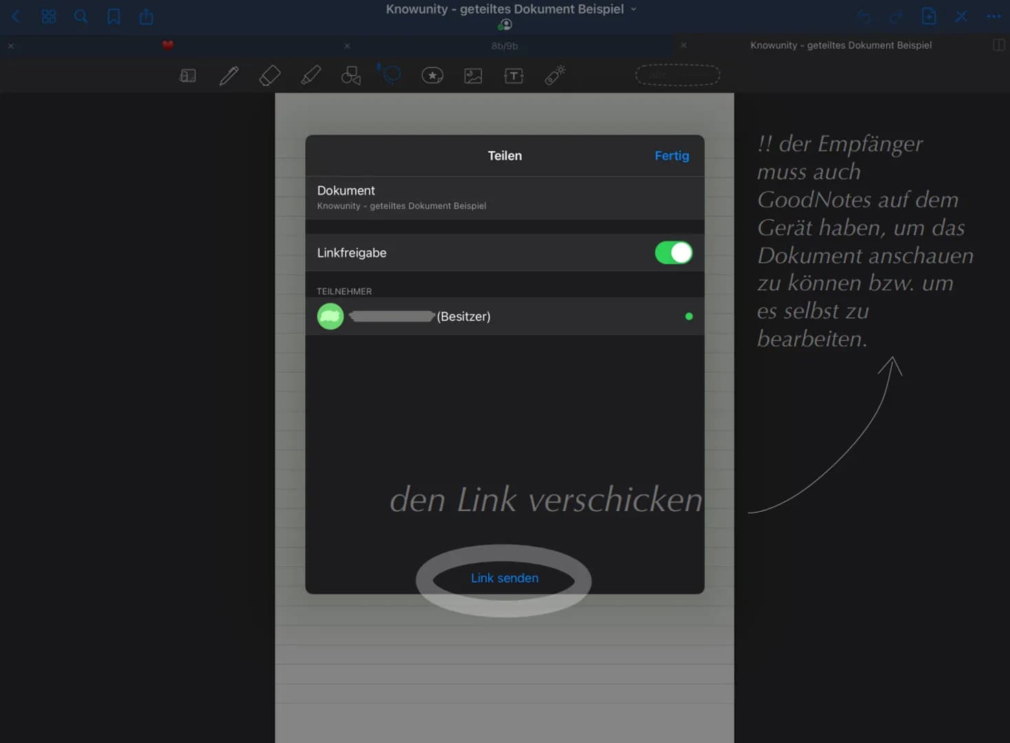Click the TEILNEHMER section header
The height and width of the screenshot is (743, 1010).
coord(344,292)
